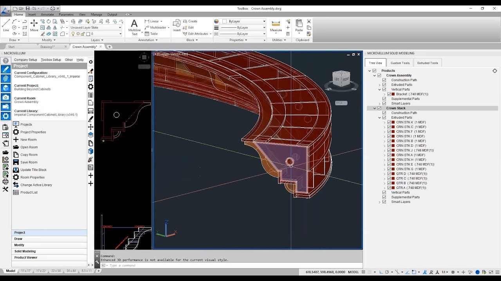Open the Toolbox Setup menu

[51, 60]
